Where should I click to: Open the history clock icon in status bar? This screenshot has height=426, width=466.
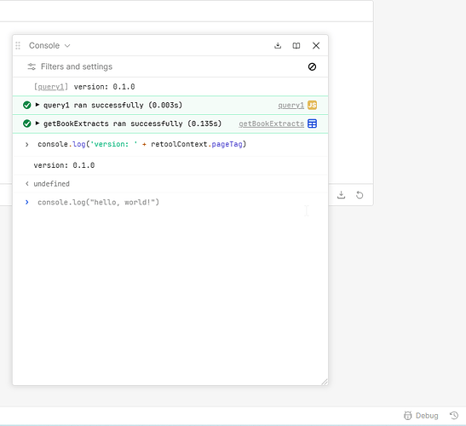(x=454, y=415)
